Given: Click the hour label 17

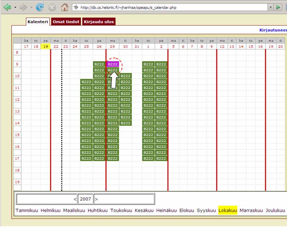Looking at the screenshot, I should tap(17, 159).
